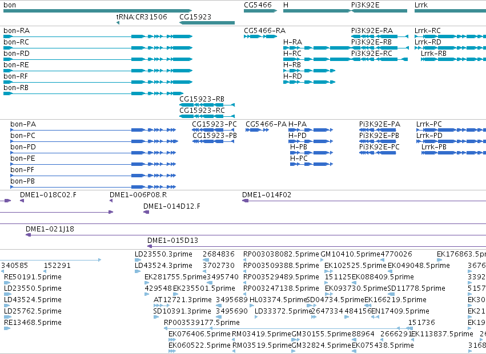Viewport: 486px width, 354px height.
Task: Click the AT12721.3prime EST label
Action: (x=183, y=300)
